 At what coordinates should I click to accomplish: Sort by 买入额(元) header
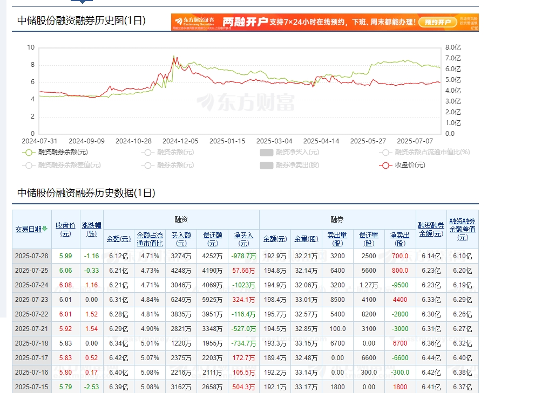tap(181, 239)
